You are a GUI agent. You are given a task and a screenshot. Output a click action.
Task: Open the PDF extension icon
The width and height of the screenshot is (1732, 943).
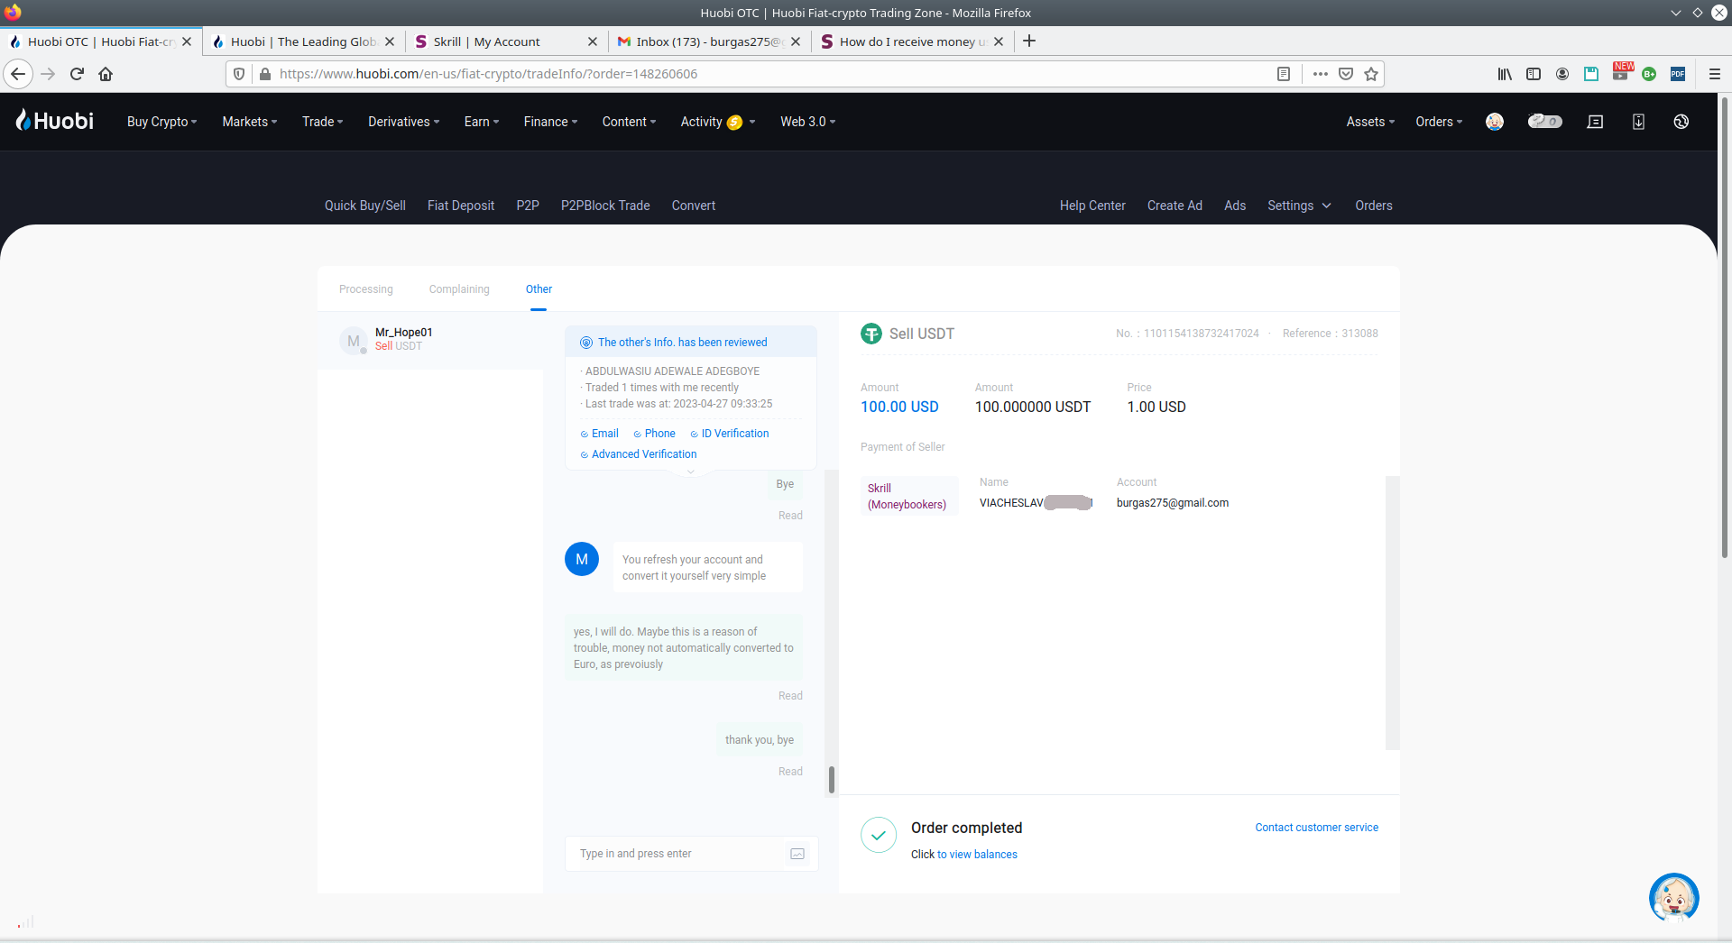coord(1678,74)
